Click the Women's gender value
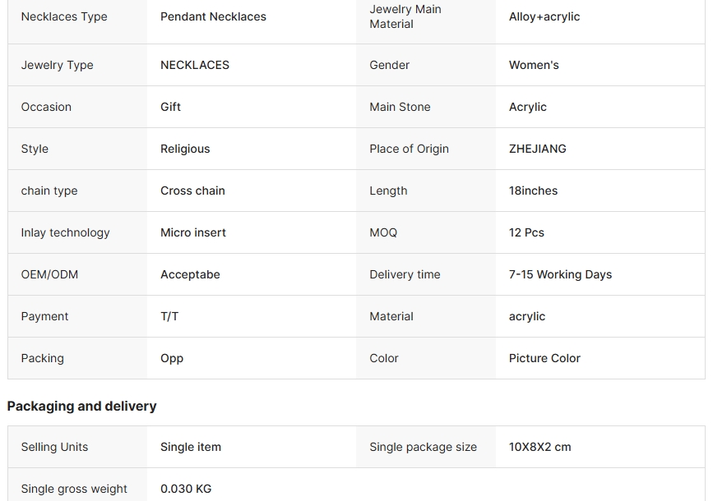Viewport: 713px width, 501px height. coord(534,65)
